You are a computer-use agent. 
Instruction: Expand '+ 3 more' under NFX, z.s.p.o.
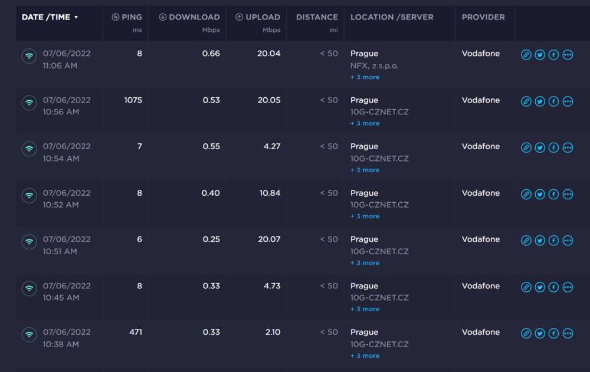[365, 77]
